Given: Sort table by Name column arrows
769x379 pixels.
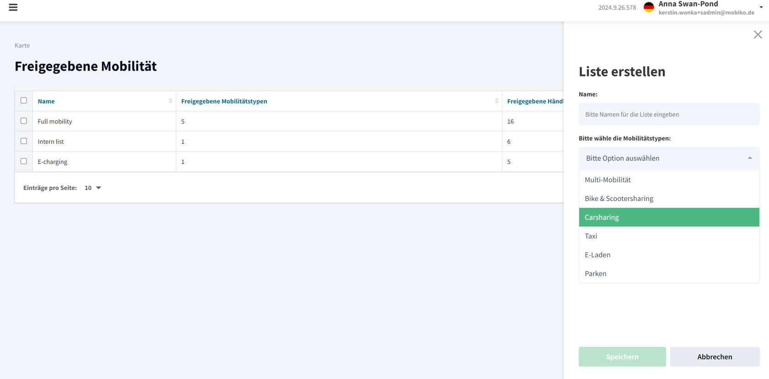Looking at the screenshot, I should click(170, 101).
